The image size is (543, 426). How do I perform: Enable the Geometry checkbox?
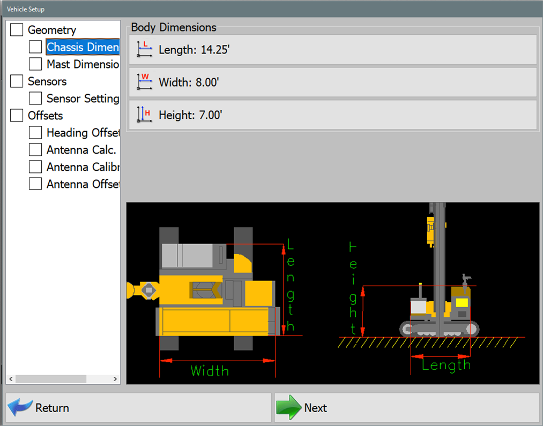pos(16,30)
